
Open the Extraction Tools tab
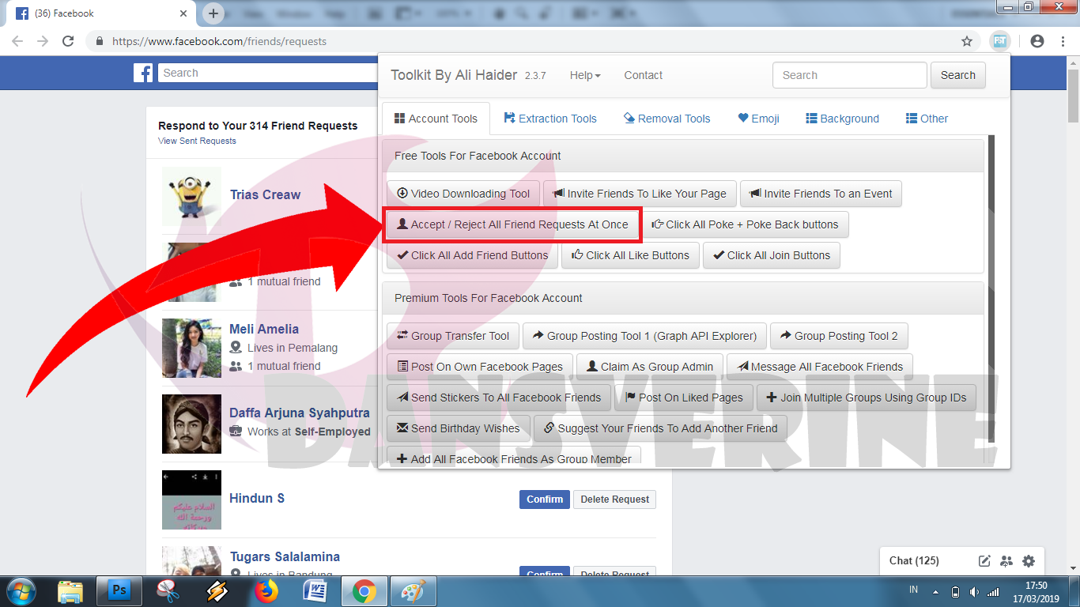click(550, 119)
